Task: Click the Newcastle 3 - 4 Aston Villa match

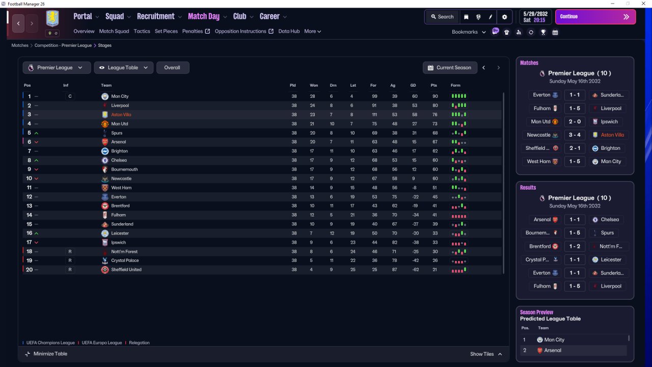Action: pyautogui.click(x=575, y=135)
